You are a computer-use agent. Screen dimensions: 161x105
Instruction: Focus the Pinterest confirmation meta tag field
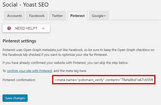pyautogui.click(x=104, y=80)
